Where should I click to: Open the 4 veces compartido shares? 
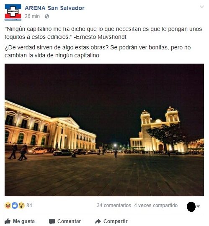pyautogui.click(x=156, y=205)
